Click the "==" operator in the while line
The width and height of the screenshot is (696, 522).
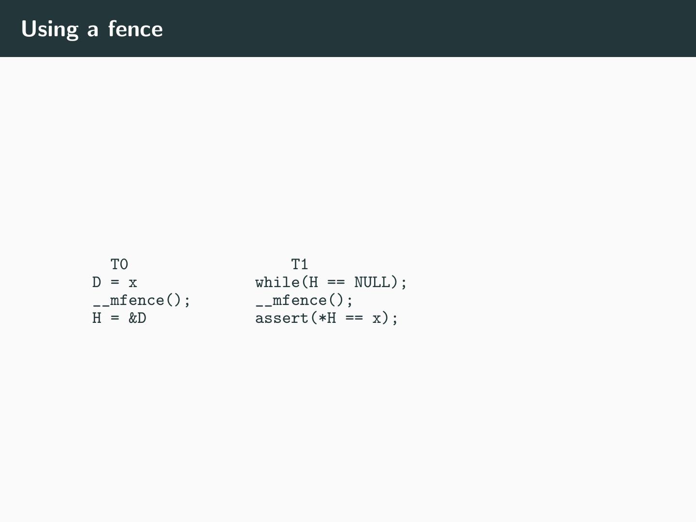336,282
